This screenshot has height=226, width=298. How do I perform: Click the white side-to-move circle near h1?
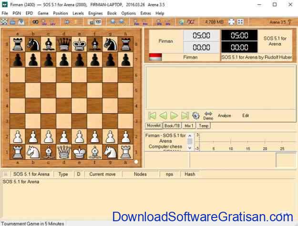click(136, 162)
